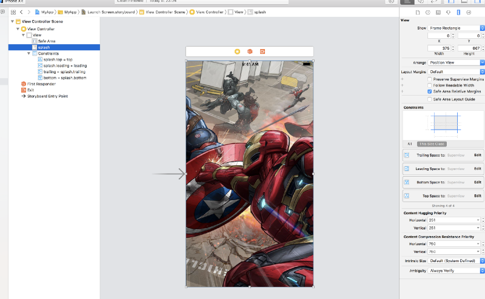Select splash.top = top constraint in outline
485x299 pixels.
[x=58, y=59]
